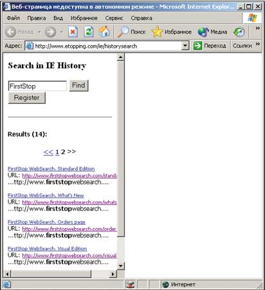Click the Интернет status bar text
The width and height of the screenshot is (265, 290).
[183, 285]
